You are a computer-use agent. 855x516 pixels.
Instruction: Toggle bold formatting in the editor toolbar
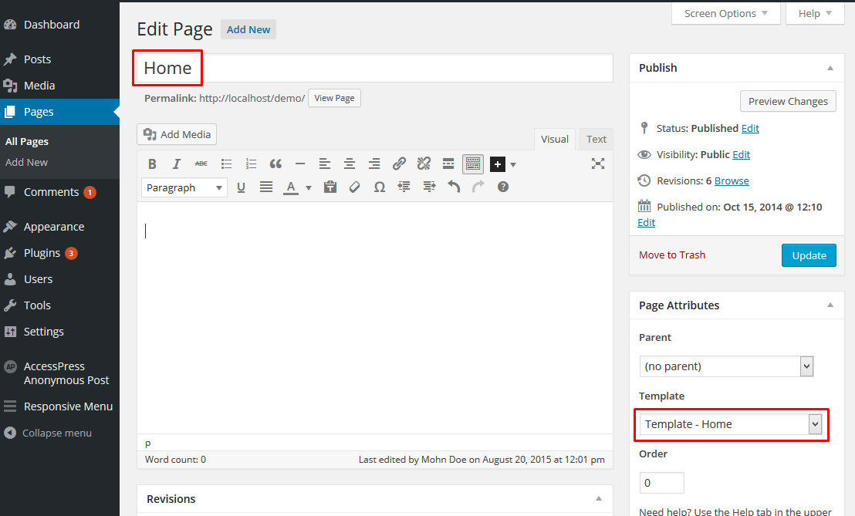tap(152, 164)
